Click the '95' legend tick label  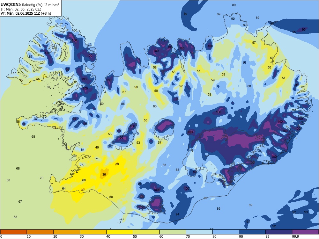point(268,236)
